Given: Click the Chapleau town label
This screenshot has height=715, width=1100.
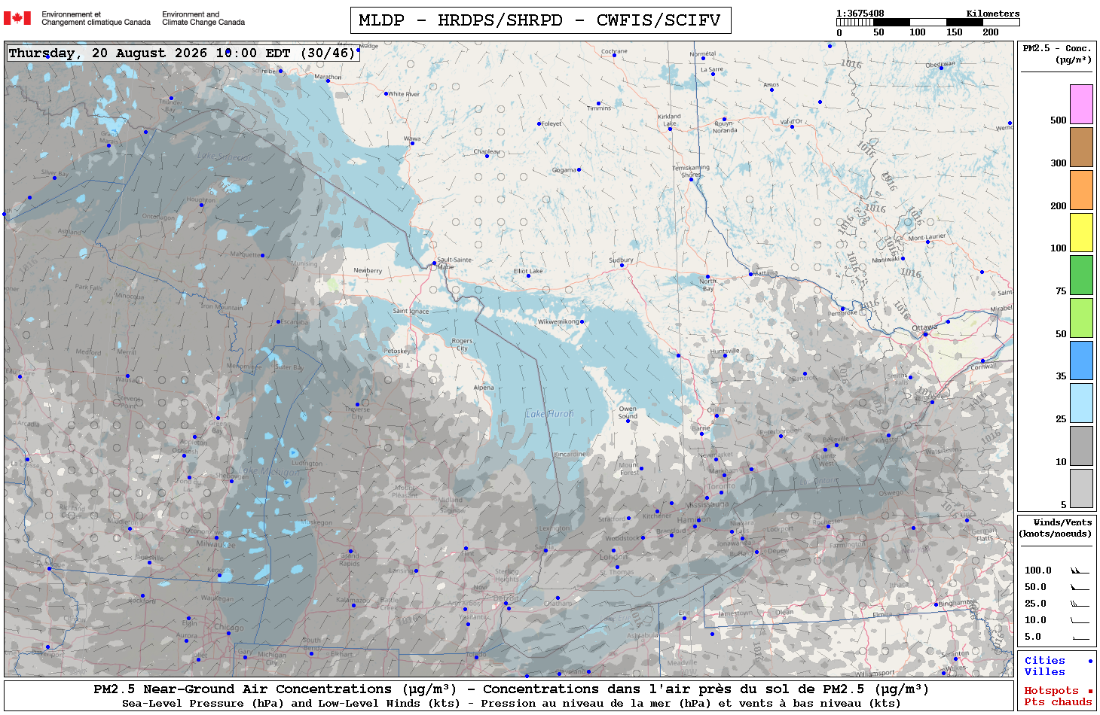Looking at the screenshot, I should 487,151.
